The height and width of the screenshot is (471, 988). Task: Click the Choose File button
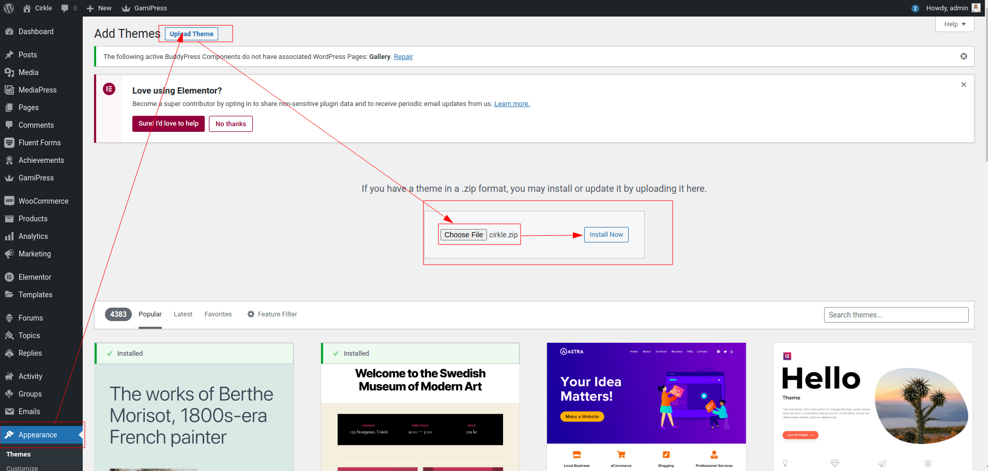tap(464, 235)
